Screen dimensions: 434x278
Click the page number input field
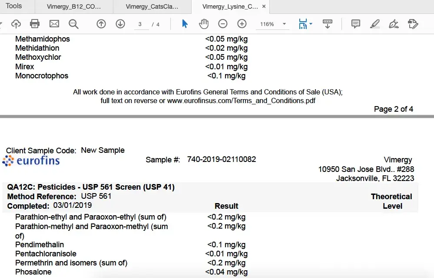tap(140, 24)
